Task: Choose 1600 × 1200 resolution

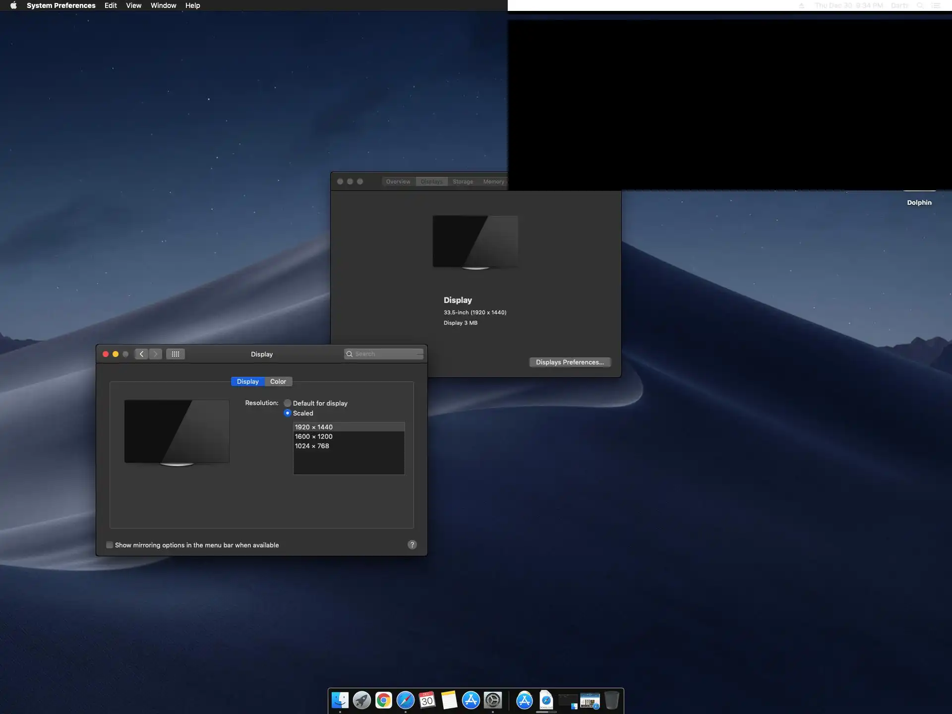Action: point(314,436)
